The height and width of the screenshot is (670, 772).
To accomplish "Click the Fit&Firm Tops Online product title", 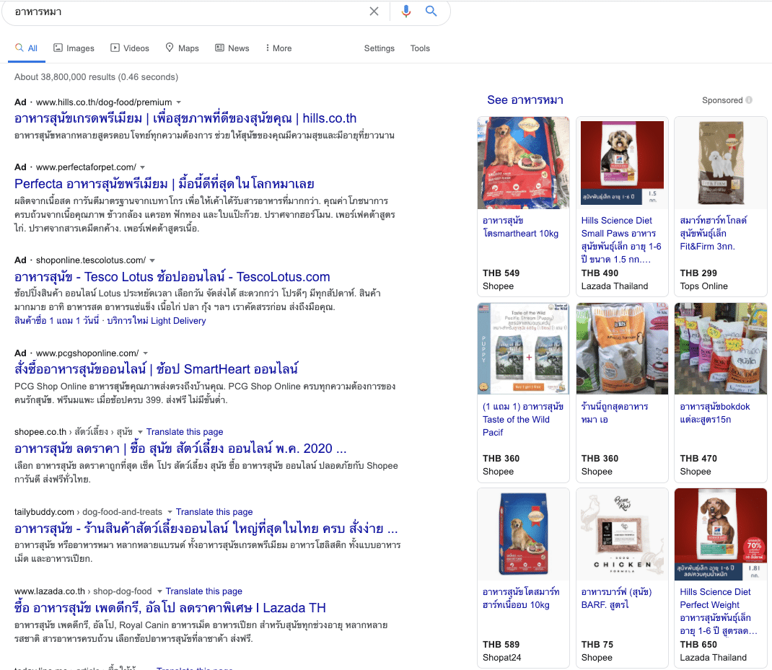I will tap(713, 234).
